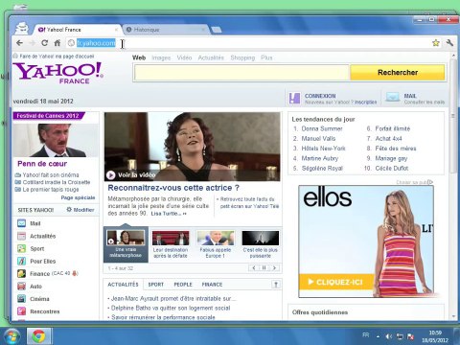Select the Images search tab
460x345 pixels.
pyautogui.click(x=161, y=57)
